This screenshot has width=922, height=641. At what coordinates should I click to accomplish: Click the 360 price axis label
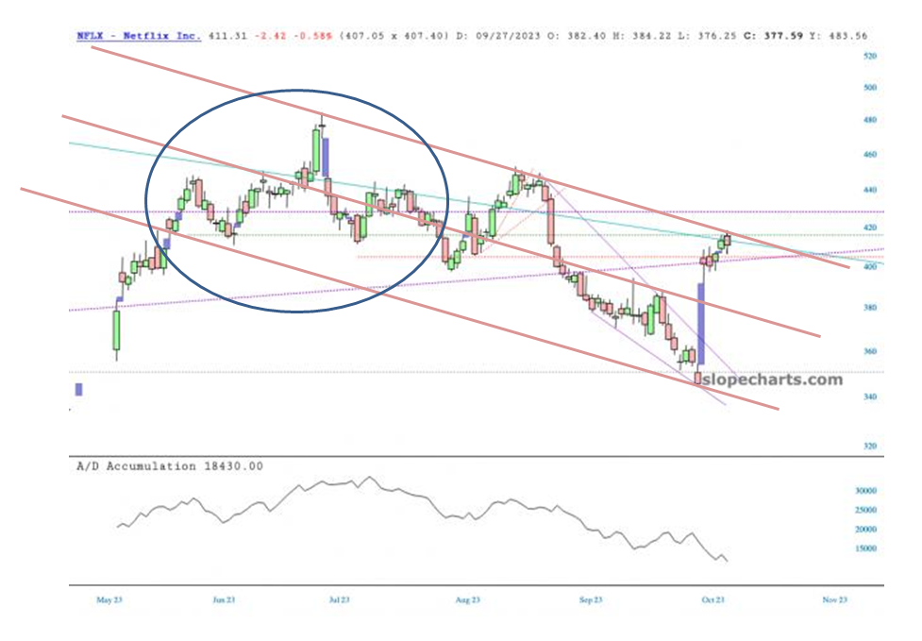pos(870,351)
